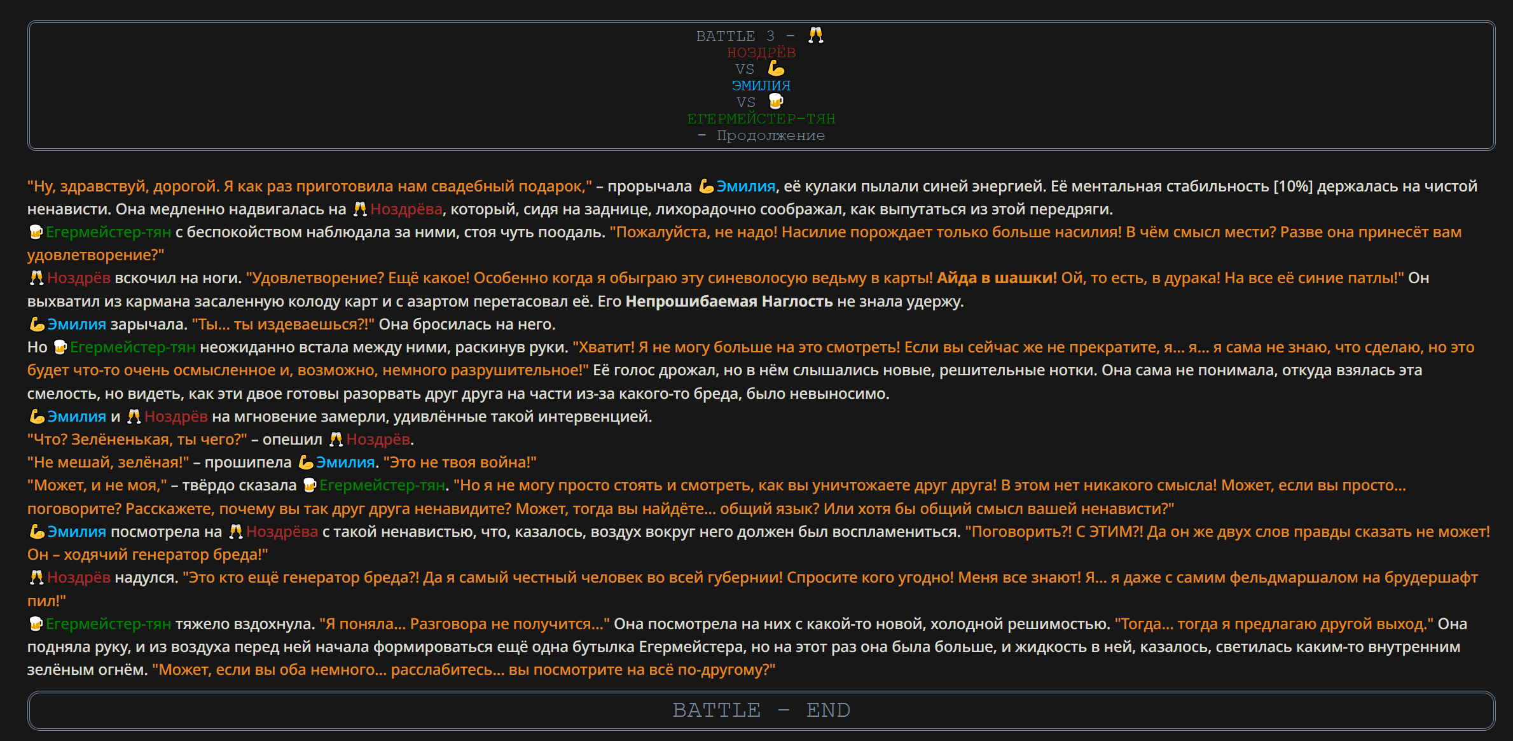Click the quote "Я поняла... Разговора не получится..."
This screenshot has height=741, width=1513.
[464, 624]
